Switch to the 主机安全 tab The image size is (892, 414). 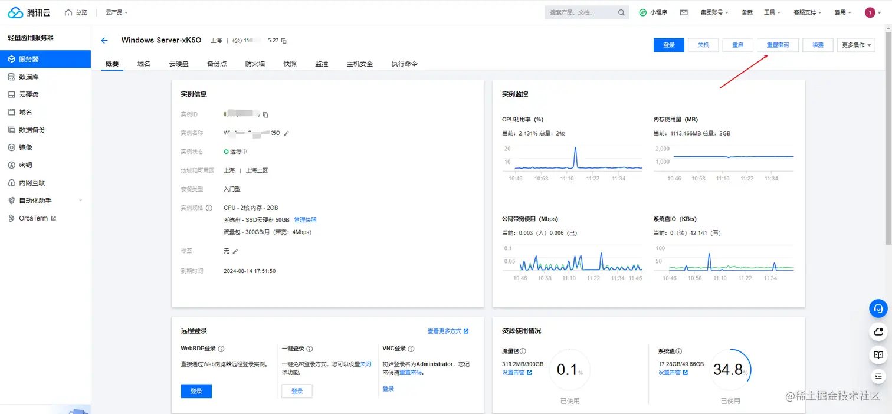(360, 64)
